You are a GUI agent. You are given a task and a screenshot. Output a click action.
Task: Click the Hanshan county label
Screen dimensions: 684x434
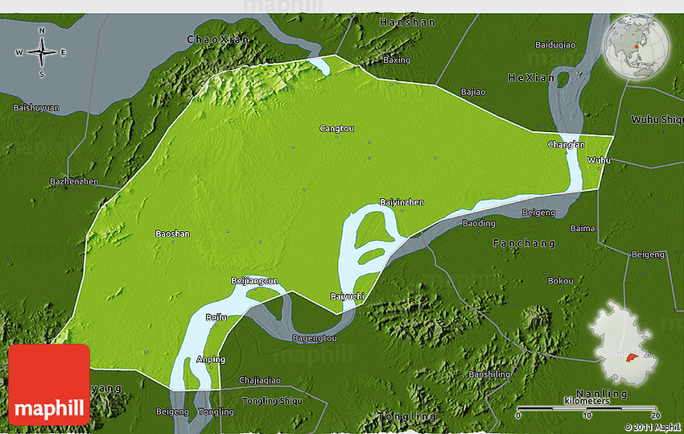pos(407,23)
